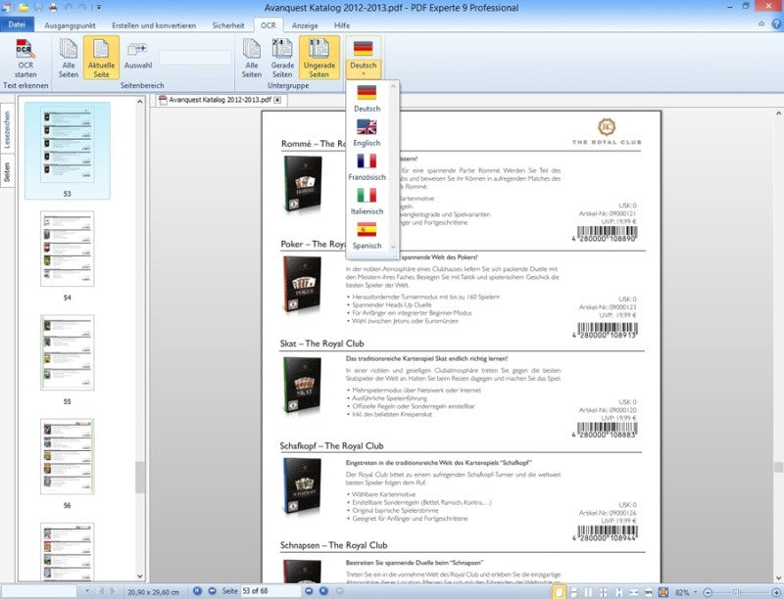Click fit width icon in status bar

(x=633, y=592)
